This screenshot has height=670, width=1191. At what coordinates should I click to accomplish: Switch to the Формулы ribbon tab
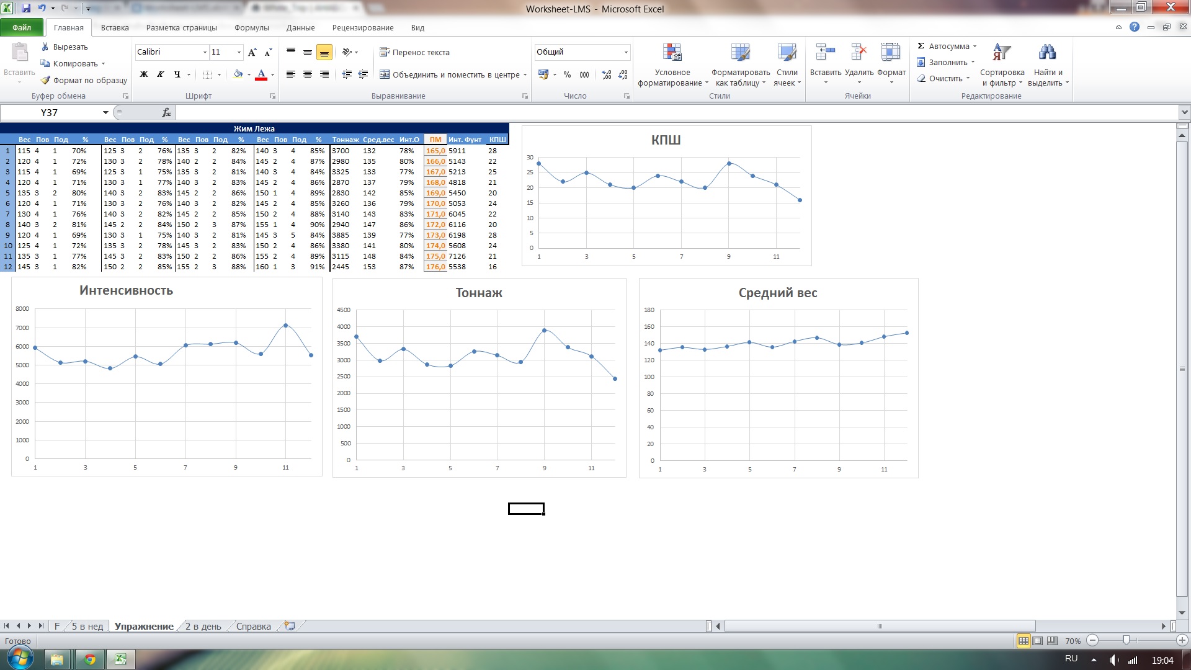click(x=251, y=27)
